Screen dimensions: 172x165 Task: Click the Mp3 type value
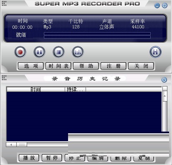pos(48,27)
